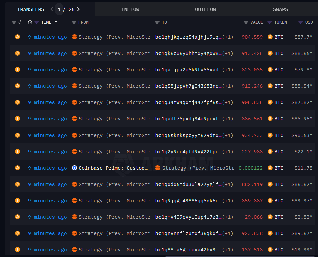Filter by the FROM column
This screenshot has height=257, width=318.
pyautogui.click(x=74, y=22)
